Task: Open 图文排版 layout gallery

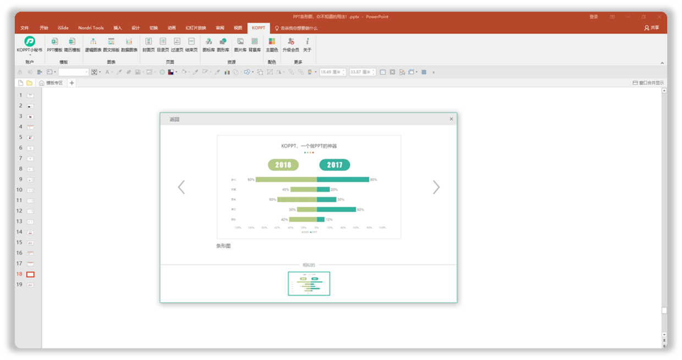Action: (x=111, y=45)
